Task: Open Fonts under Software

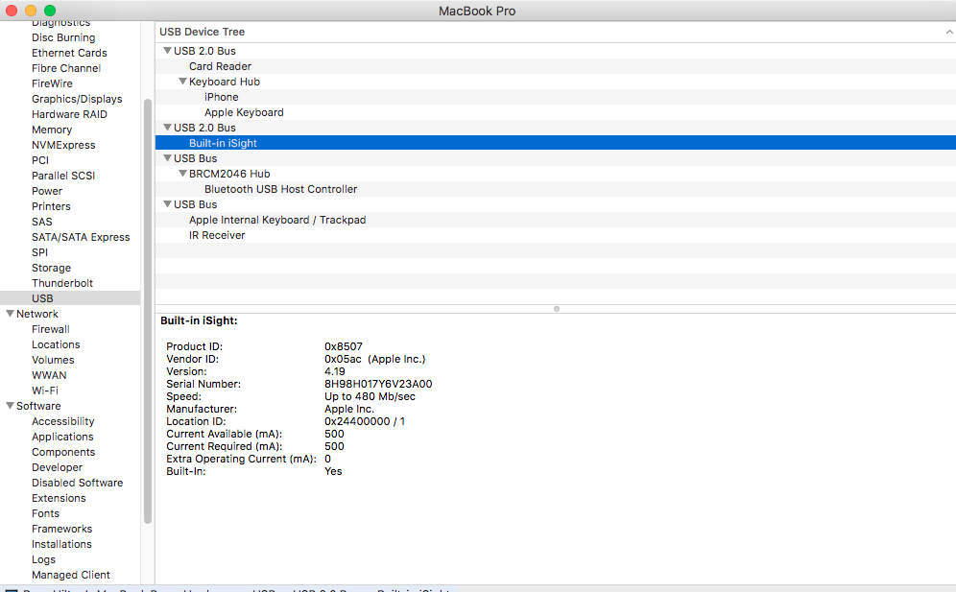Action: point(45,513)
